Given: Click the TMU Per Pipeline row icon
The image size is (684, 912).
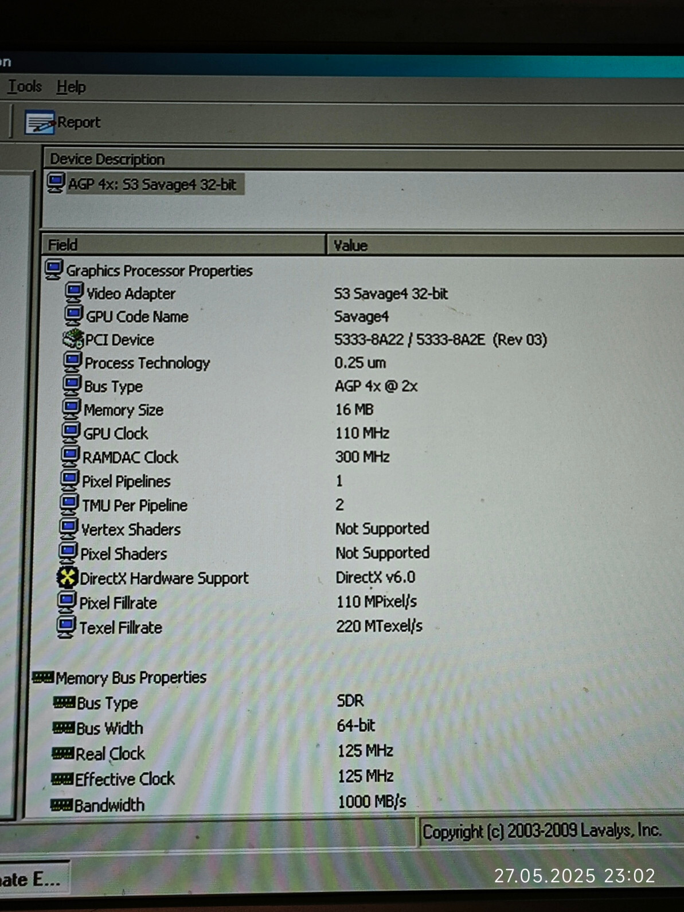Looking at the screenshot, I should [69, 504].
